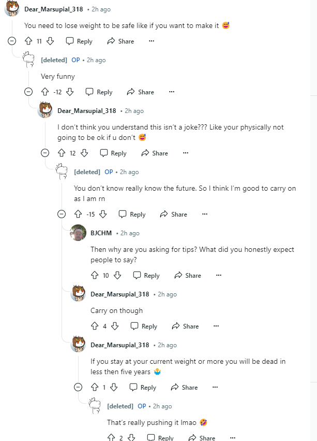317x441 pixels.
Task: Downvote the 'Very funny' comment
Action: [x=70, y=92]
